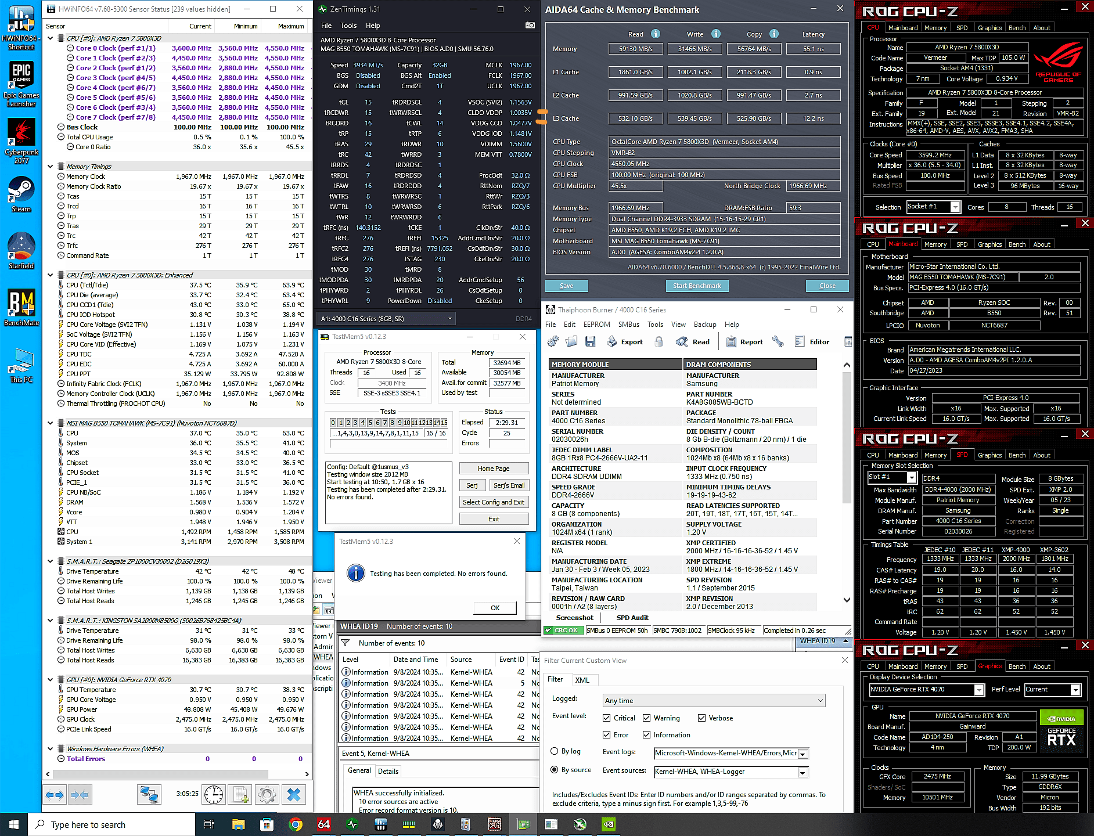Select By log radio button
1094x836 pixels.
click(554, 751)
